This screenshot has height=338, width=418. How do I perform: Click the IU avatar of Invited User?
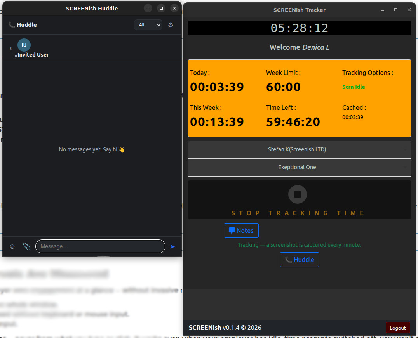(x=24, y=45)
